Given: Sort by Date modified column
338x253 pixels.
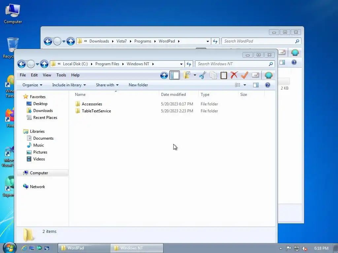Looking at the screenshot, I should pyautogui.click(x=179, y=95).
